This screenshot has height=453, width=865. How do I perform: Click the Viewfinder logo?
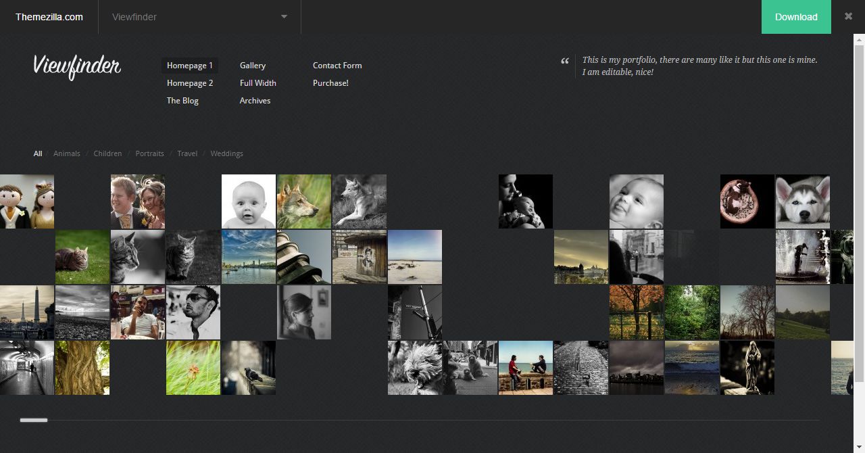(77, 66)
